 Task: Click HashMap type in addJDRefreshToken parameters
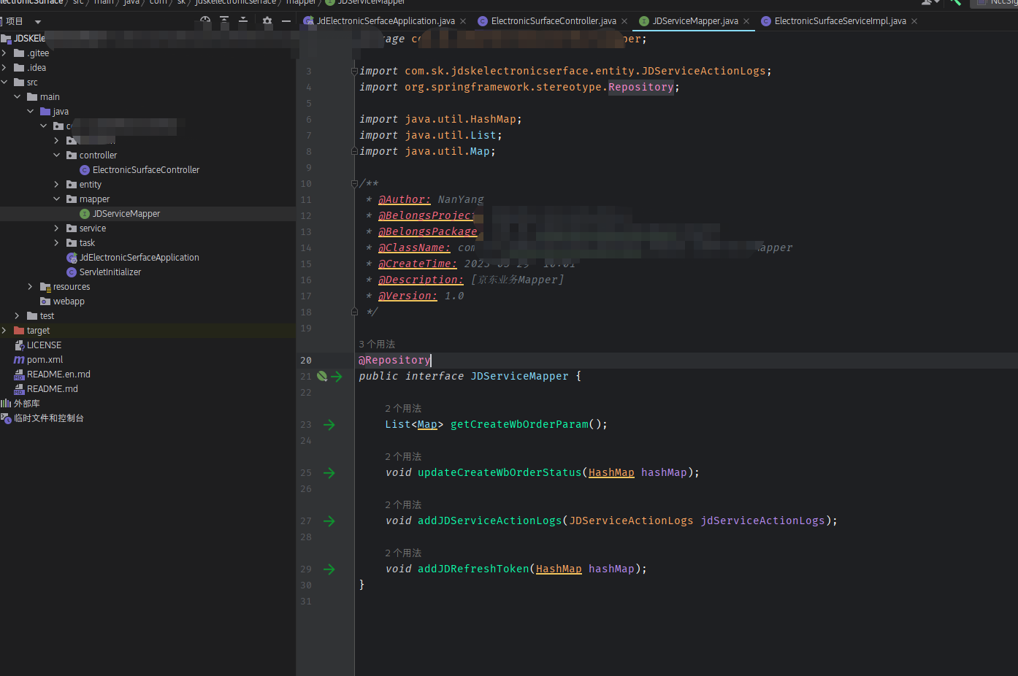(559, 569)
